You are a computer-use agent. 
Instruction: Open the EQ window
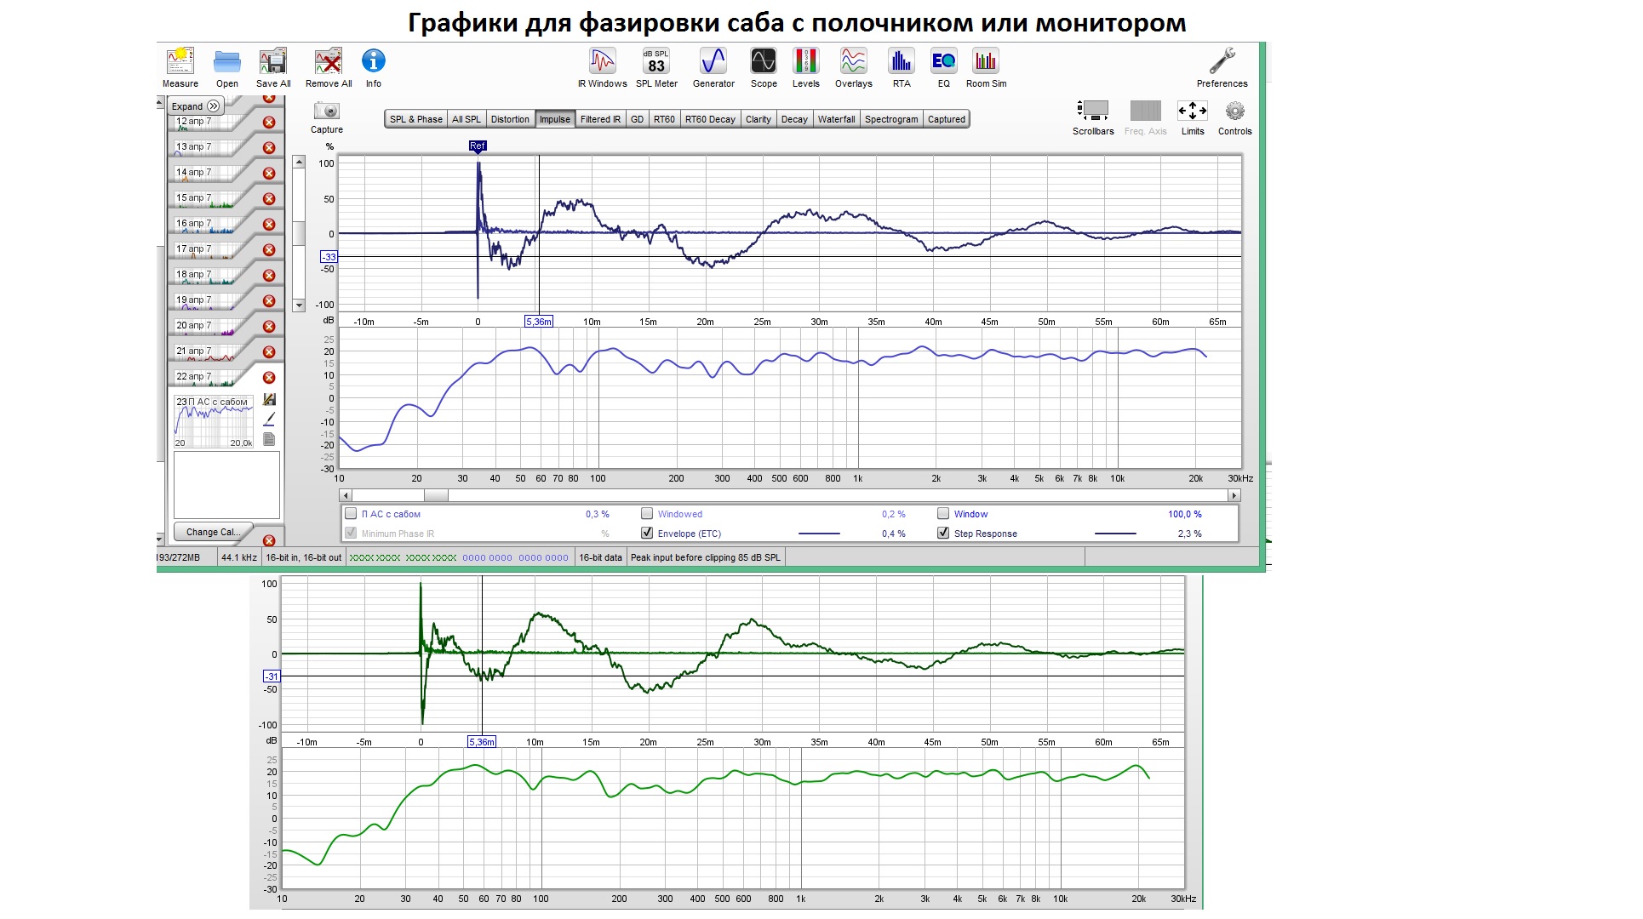tap(943, 62)
